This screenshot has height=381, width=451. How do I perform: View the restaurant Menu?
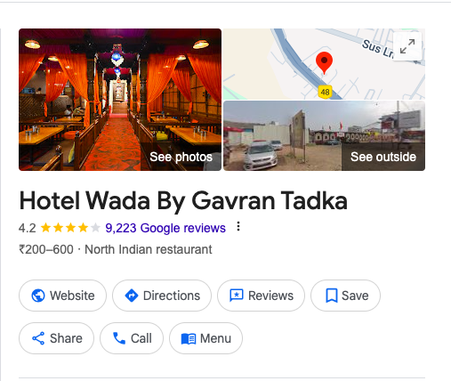coord(205,338)
